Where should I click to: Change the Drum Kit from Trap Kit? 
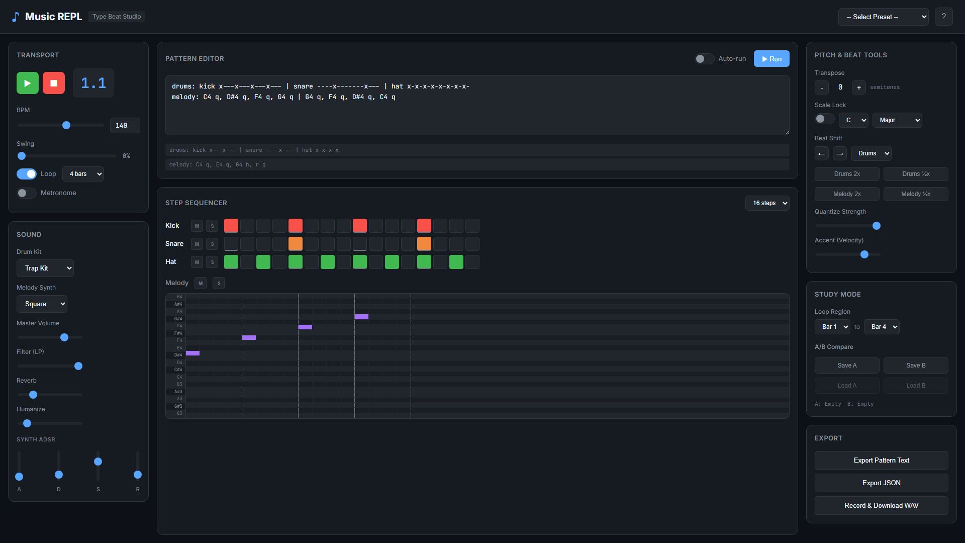45,268
